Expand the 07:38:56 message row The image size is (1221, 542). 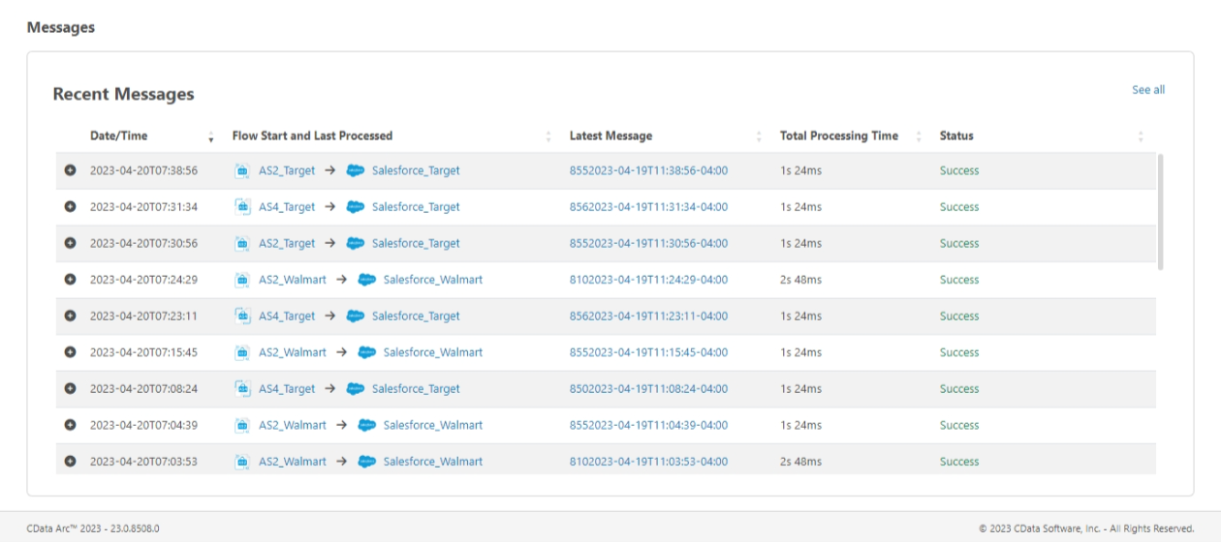[70, 170]
